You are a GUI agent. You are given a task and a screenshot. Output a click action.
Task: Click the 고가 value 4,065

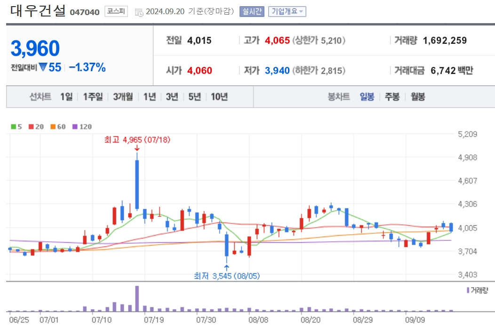coord(277,41)
